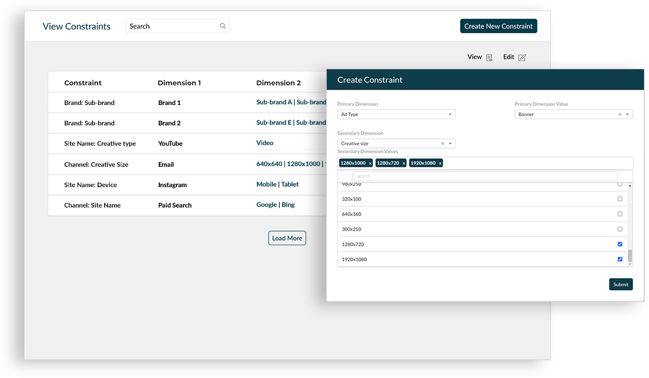Viewport: 649px width, 378px height.
Task: Select the 1920x1080 list option
Action: click(x=483, y=259)
